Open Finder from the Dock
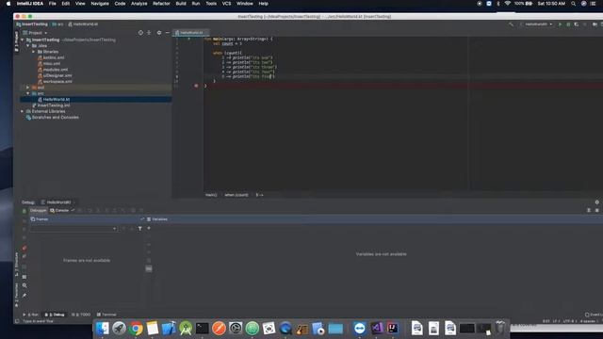This screenshot has height=339, width=603. pyautogui.click(x=103, y=329)
